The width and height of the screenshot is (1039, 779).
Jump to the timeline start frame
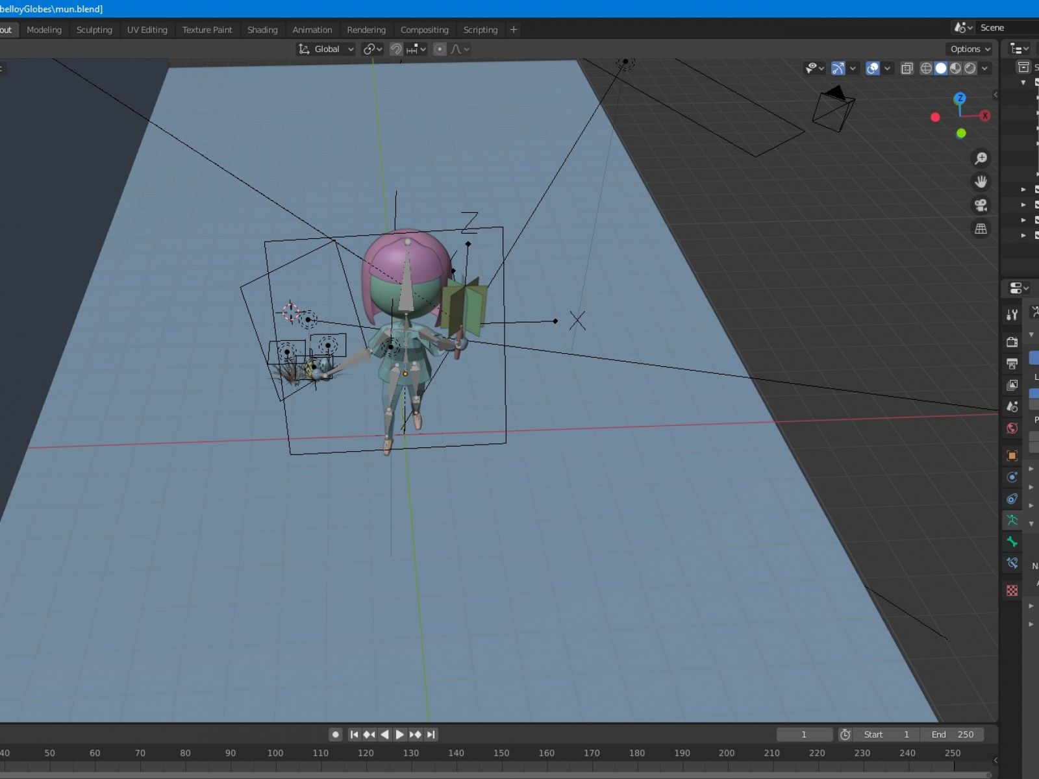tap(354, 734)
